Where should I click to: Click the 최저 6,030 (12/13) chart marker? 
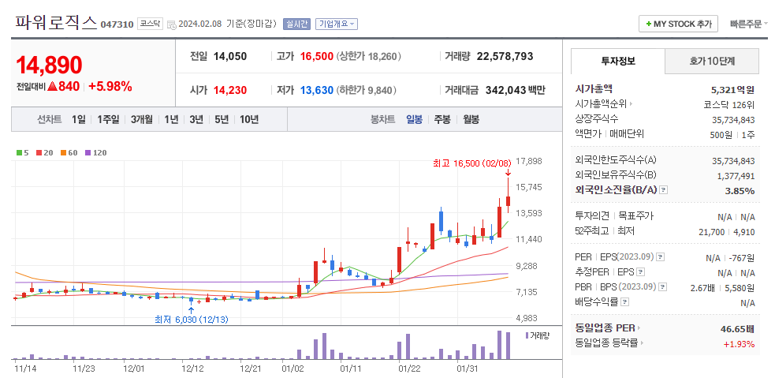pos(192,320)
